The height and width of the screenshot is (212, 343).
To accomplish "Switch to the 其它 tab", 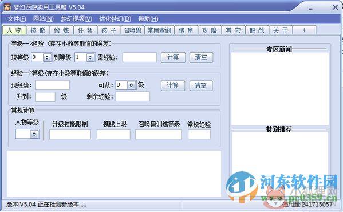I will click(234, 30).
